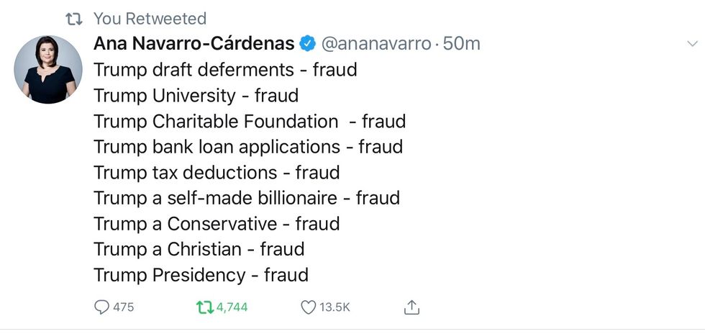Screen dimensions: 705x334
Task: Click the Trump a self-made billionaire line
Action: click(x=246, y=198)
